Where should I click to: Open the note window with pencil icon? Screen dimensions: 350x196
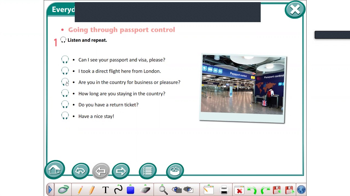coord(208,190)
